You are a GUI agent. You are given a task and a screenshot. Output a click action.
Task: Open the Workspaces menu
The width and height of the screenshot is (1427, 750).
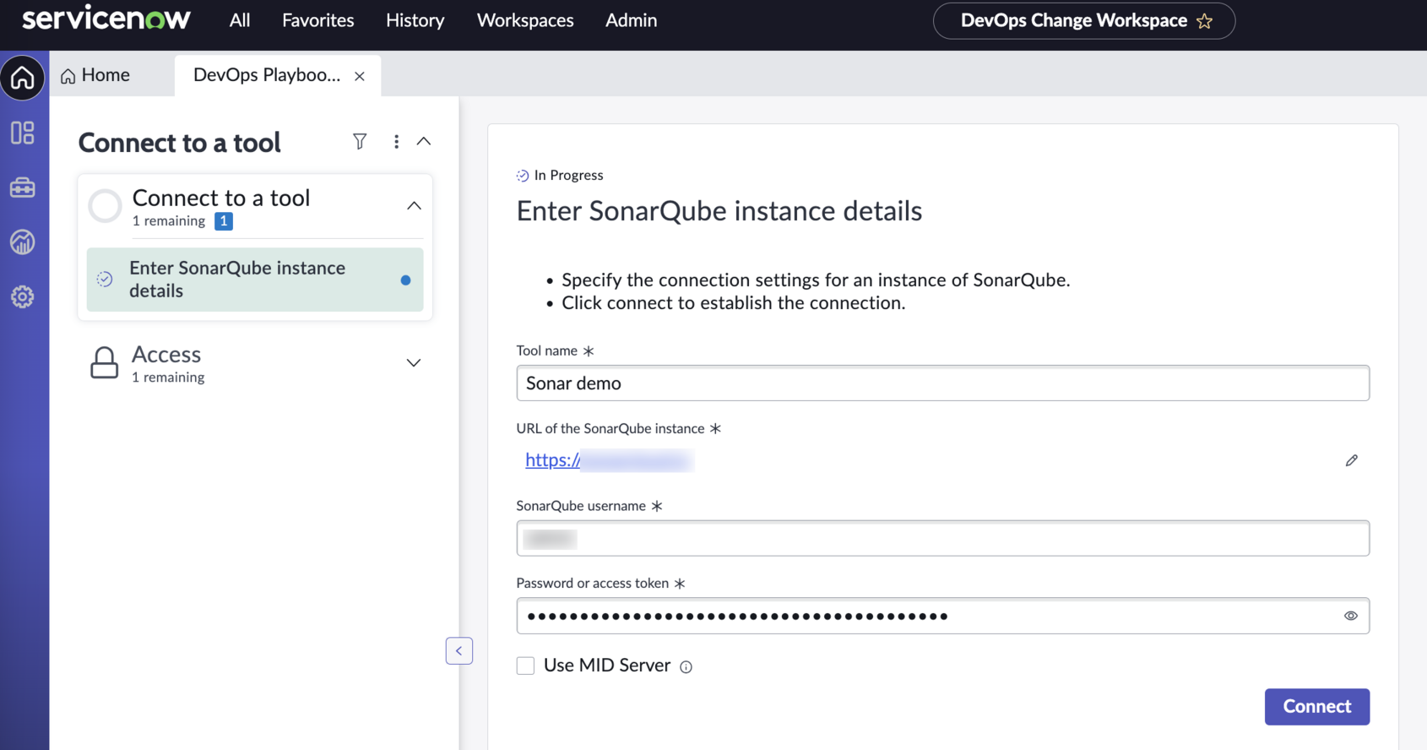(x=525, y=20)
